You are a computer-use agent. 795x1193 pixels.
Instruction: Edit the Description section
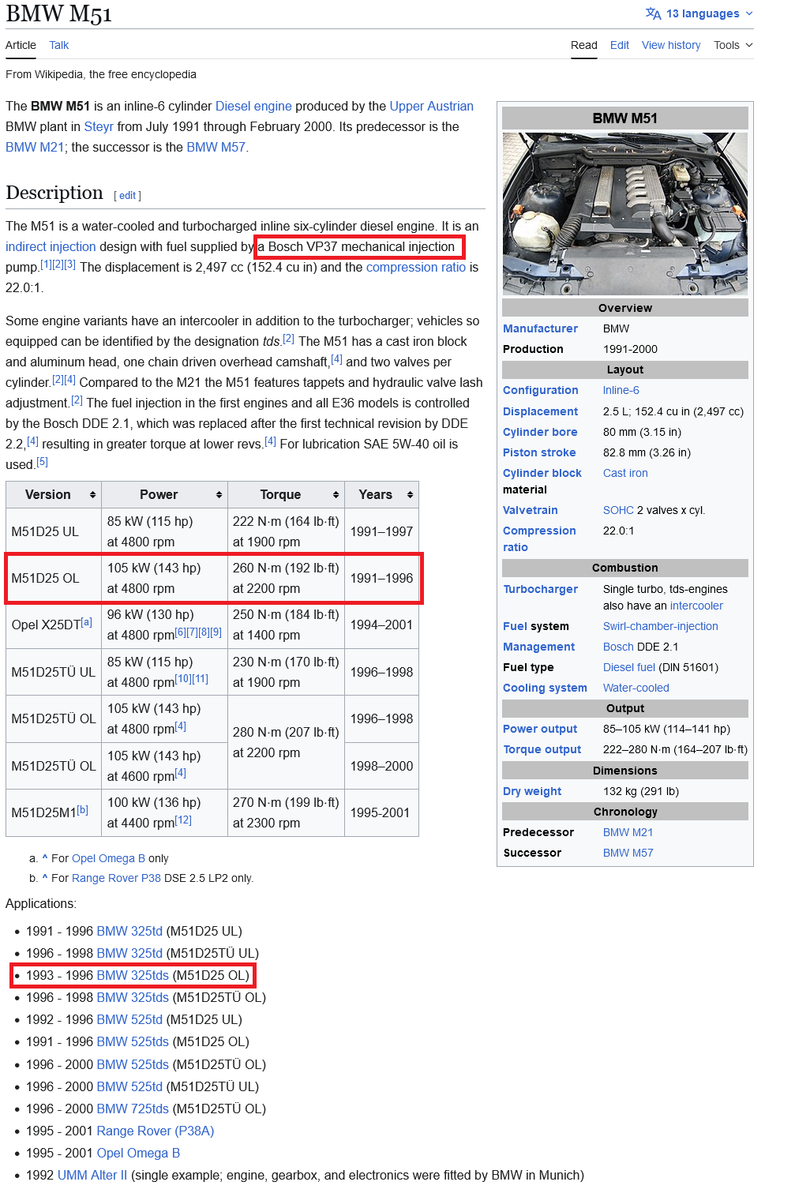pyautogui.click(x=128, y=195)
